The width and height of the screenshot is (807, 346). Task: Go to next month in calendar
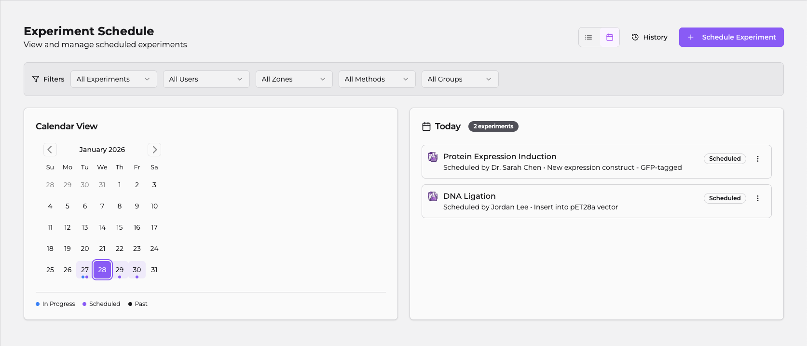(154, 150)
